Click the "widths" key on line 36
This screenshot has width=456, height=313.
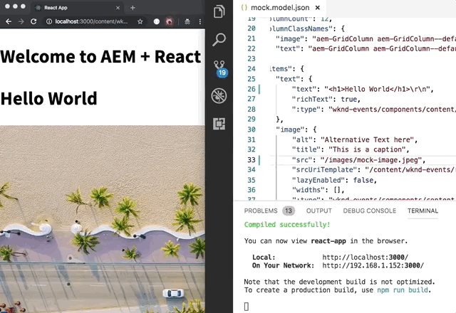point(309,190)
